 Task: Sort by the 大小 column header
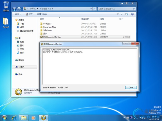tap(121, 19)
